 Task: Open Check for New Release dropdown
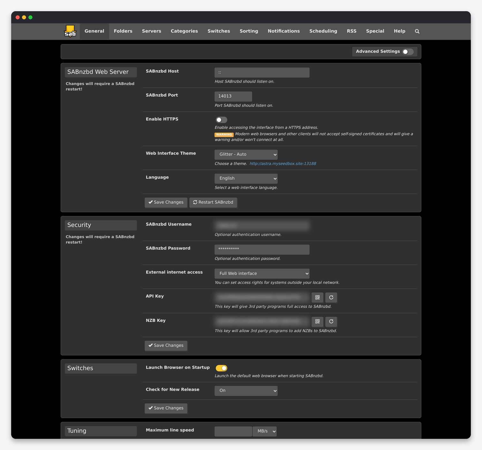(246, 391)
